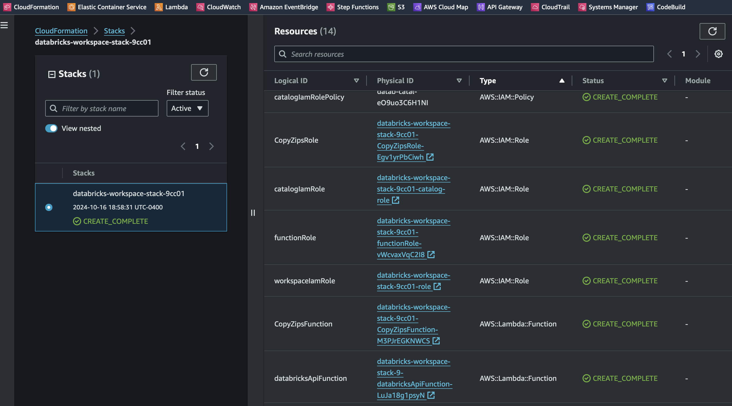Open CloudTrail shortcut

[x=550, y=7]
